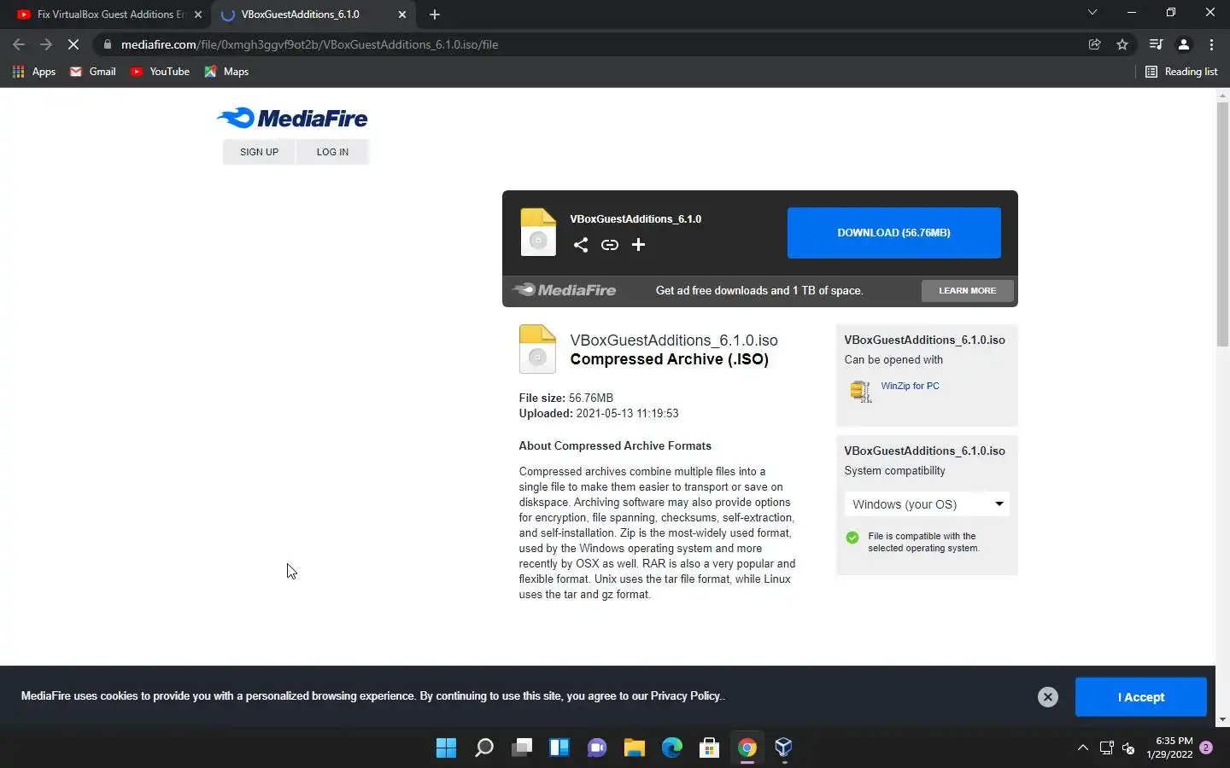This screenshot has width=1230, height=768.
Task: Click the LEARN MORE button
Action: tap(967, 291)
